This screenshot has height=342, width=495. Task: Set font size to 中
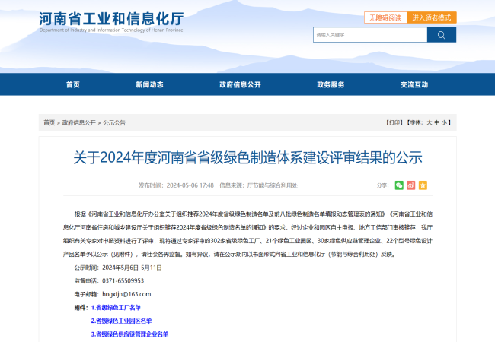coord(437,122)
